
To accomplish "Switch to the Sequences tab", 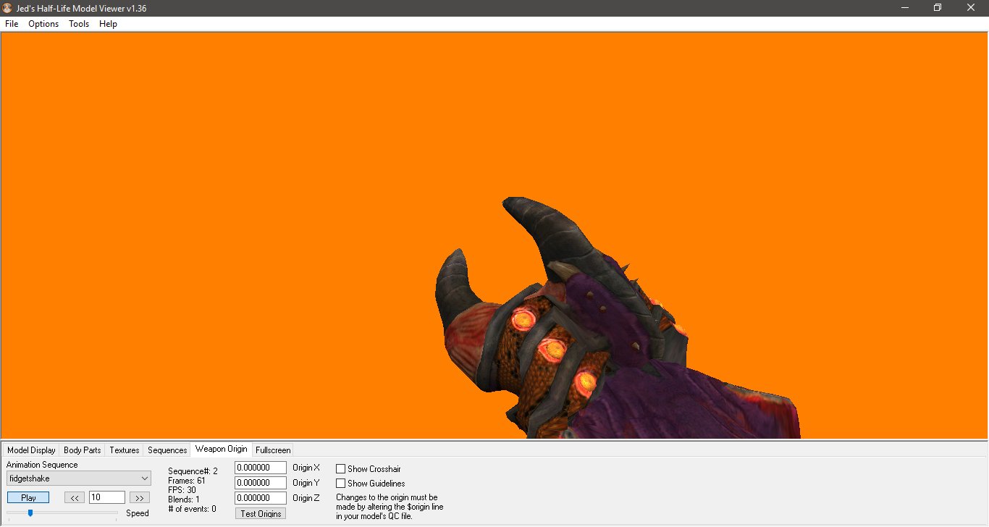I will pyautogui.click(x=167, y=450).
